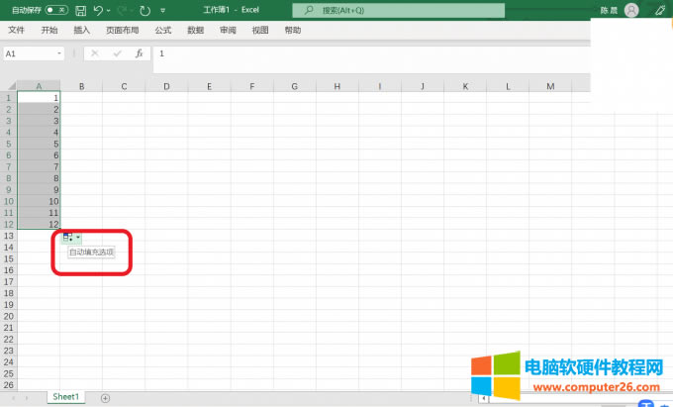The image size is (673, 407).
Task: Select column D header
Action: pyautogui.click(x=166, y=86)
